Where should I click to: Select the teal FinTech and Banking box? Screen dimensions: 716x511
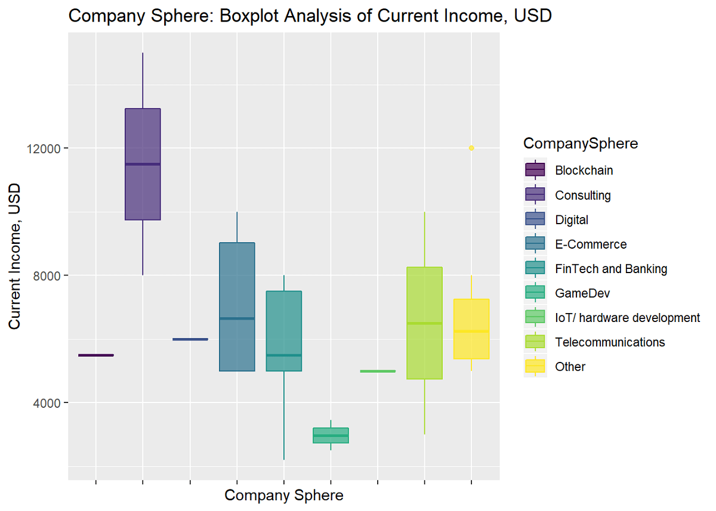tap(283, 331)
